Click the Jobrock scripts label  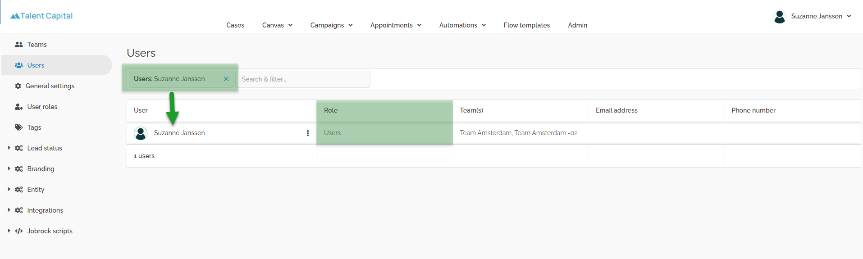tap(50, 231)
